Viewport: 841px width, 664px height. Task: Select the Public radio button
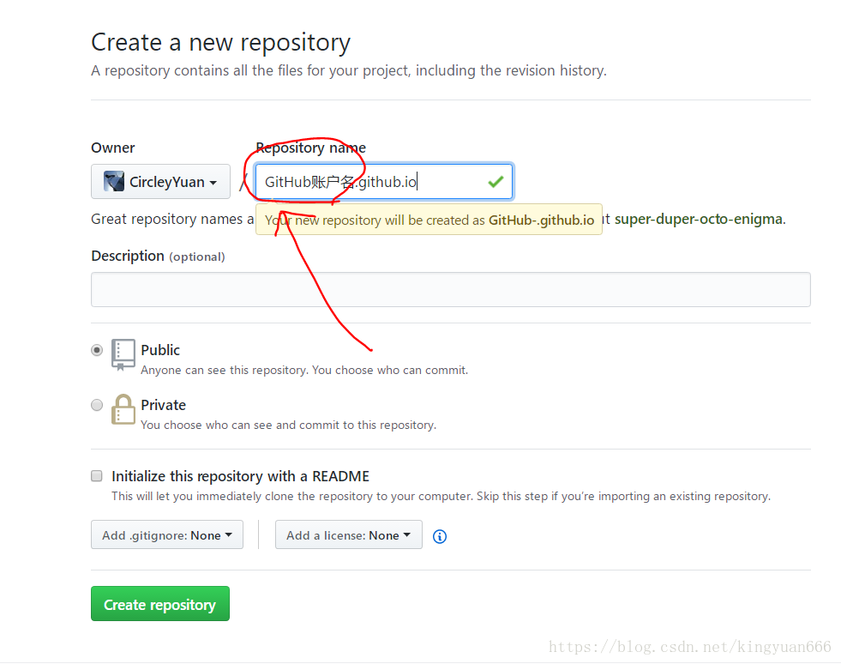(97, 350)
